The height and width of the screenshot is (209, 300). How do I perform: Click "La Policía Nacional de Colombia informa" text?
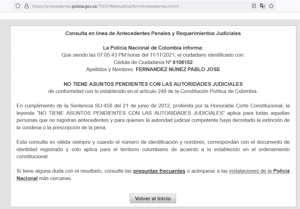[x=153, y=48]
